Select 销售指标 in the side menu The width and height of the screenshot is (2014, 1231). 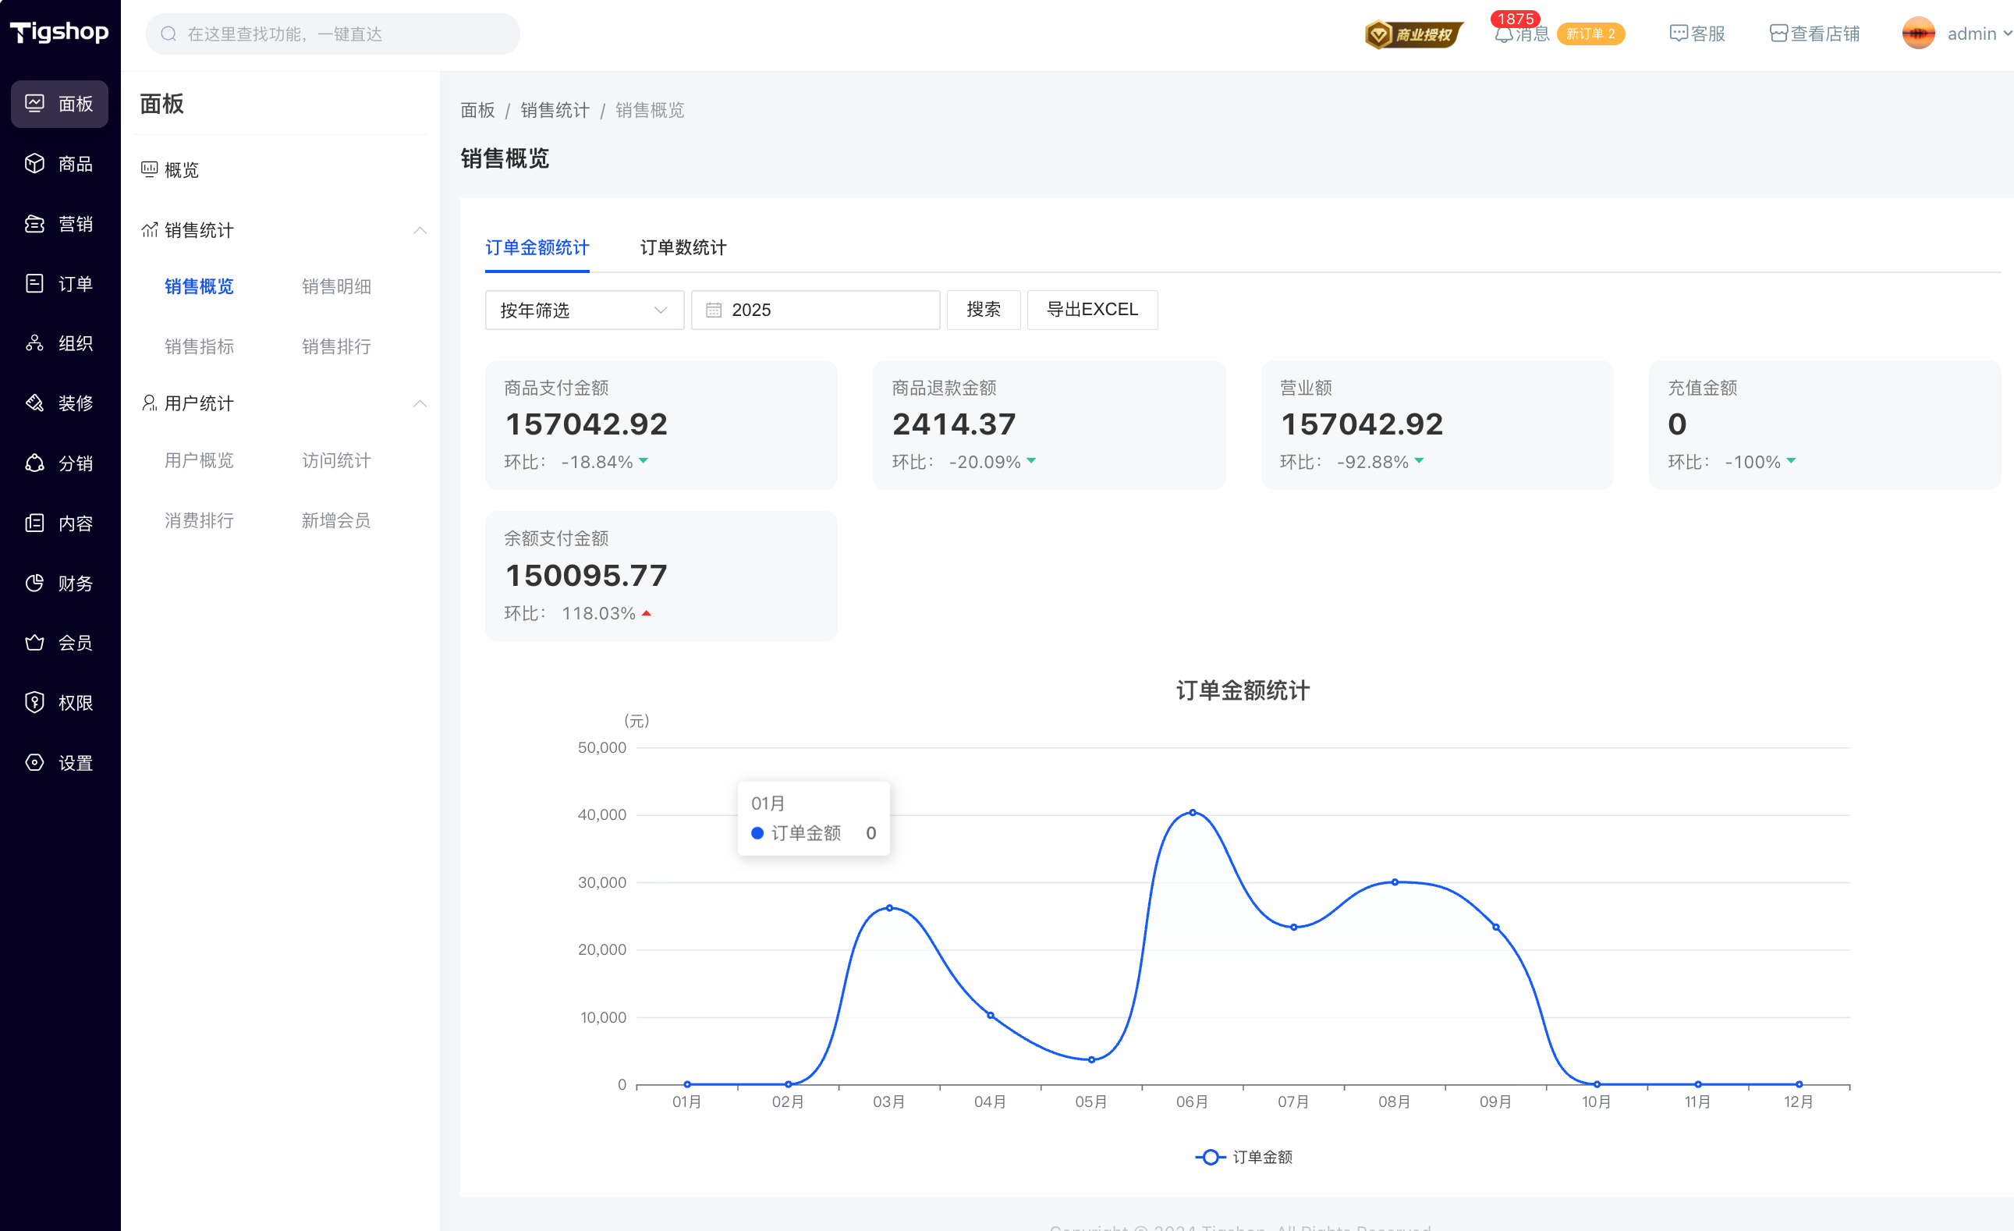(200, 346)
